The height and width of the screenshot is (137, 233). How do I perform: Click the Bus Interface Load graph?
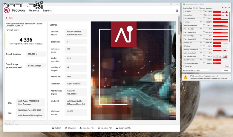(220, 56)
